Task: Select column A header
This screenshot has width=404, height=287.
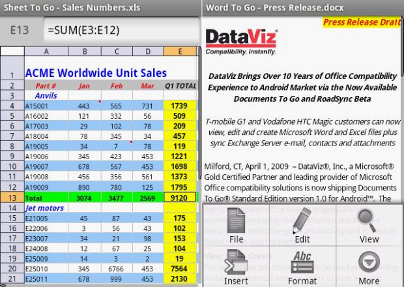Action: tap(46, 52)
